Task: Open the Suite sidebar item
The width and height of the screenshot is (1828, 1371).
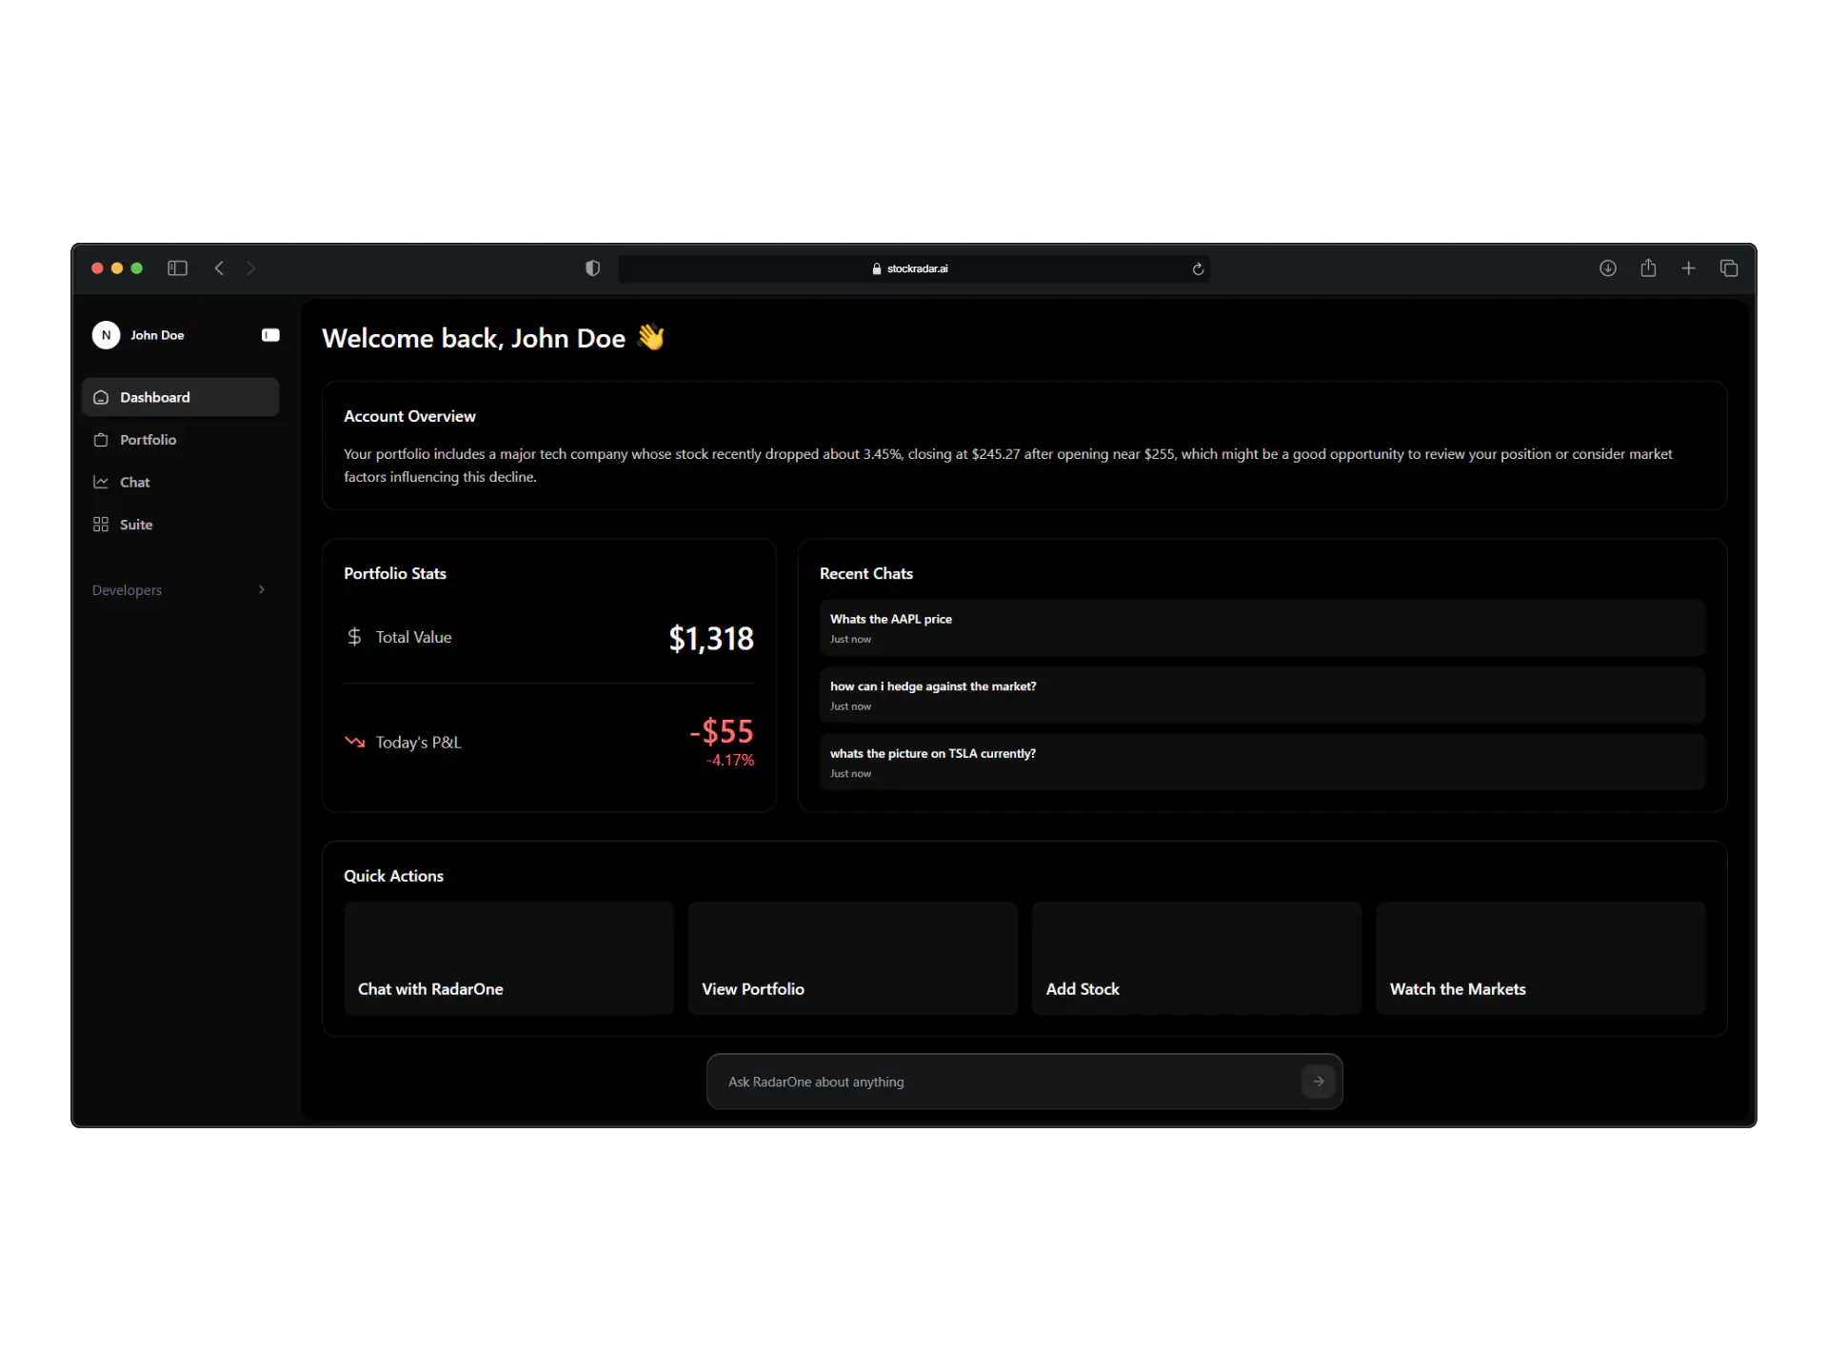Action: [x=135, y=525]
